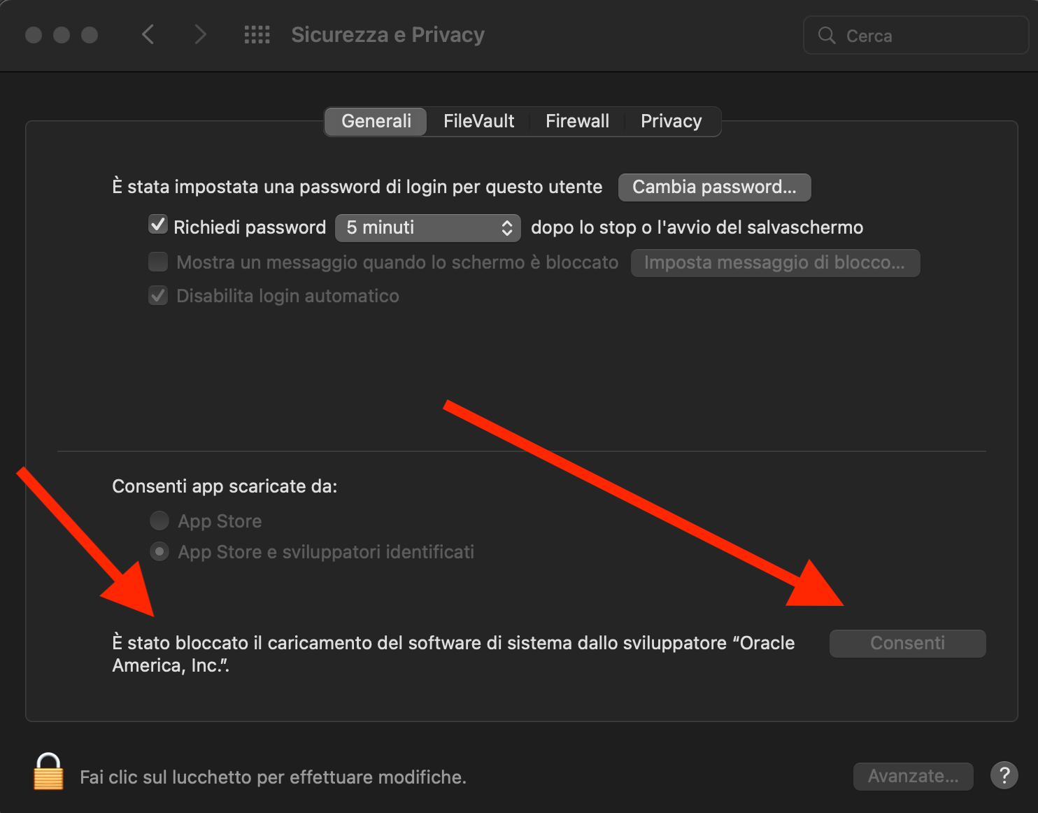Click Imposta messaggio di blocco... button
The height and width of the screenshot is (813, 1038).
click(x=775, y=262)
